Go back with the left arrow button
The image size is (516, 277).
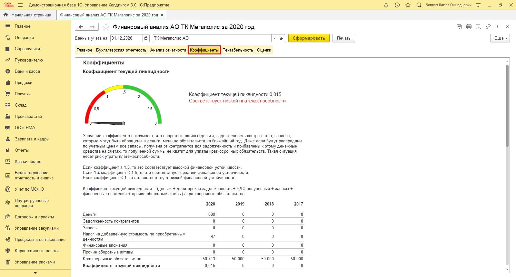click(81, 27)
